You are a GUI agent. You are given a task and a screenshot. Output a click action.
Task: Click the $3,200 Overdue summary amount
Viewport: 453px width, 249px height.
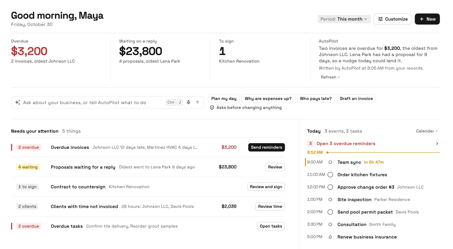pyautogui.click(x=29, y=51)
